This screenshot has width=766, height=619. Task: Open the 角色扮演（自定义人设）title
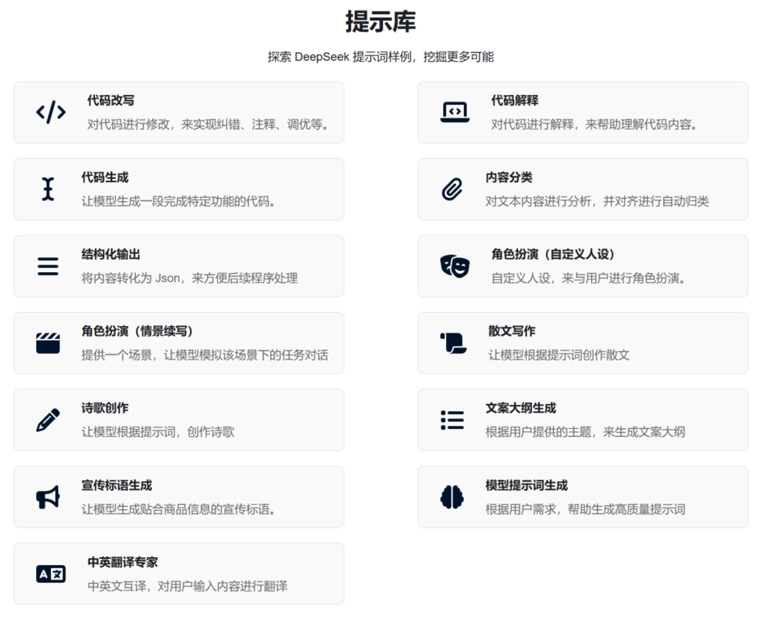pyautogui.click(x=553, y=254)
